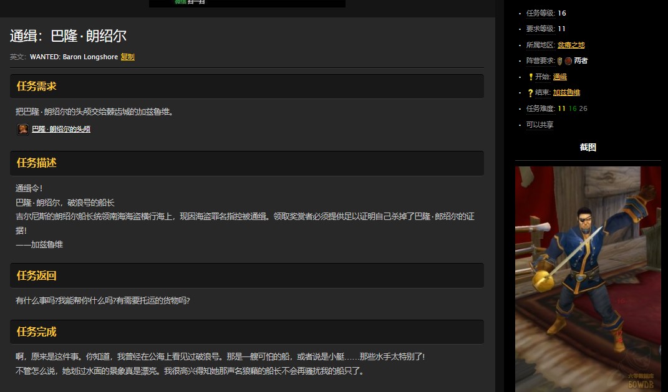
Task: Click the Alliance faction shield icon
Action: pyautogui.click(x=560, y=61)
